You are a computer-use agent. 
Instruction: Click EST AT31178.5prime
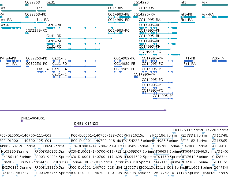tap(185, 173)
